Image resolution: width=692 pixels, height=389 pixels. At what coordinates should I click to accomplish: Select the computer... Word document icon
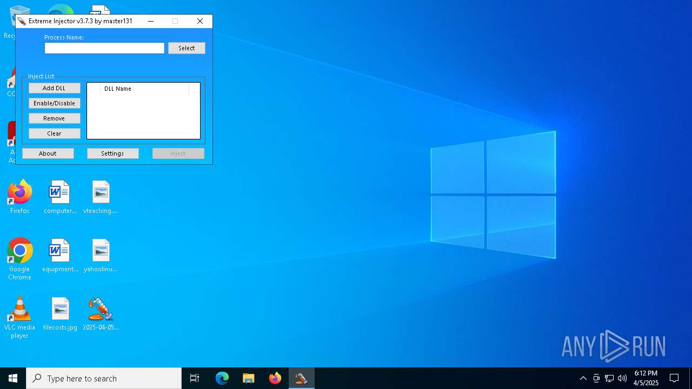[60, 197]
